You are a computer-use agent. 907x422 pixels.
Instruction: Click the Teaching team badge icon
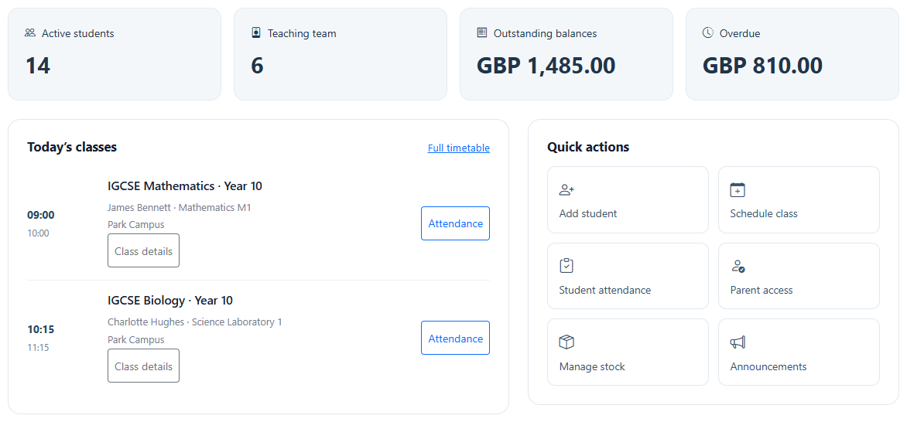click(x=256, y=33)
